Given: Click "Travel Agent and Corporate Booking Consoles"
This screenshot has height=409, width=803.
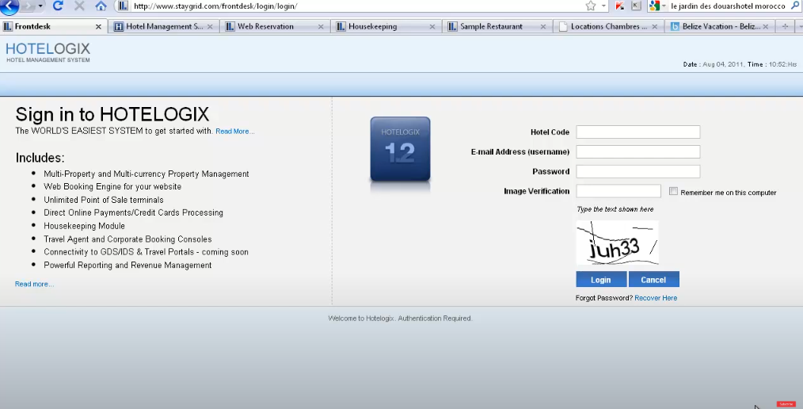Looking at the screenshot, I should point(127,239).
